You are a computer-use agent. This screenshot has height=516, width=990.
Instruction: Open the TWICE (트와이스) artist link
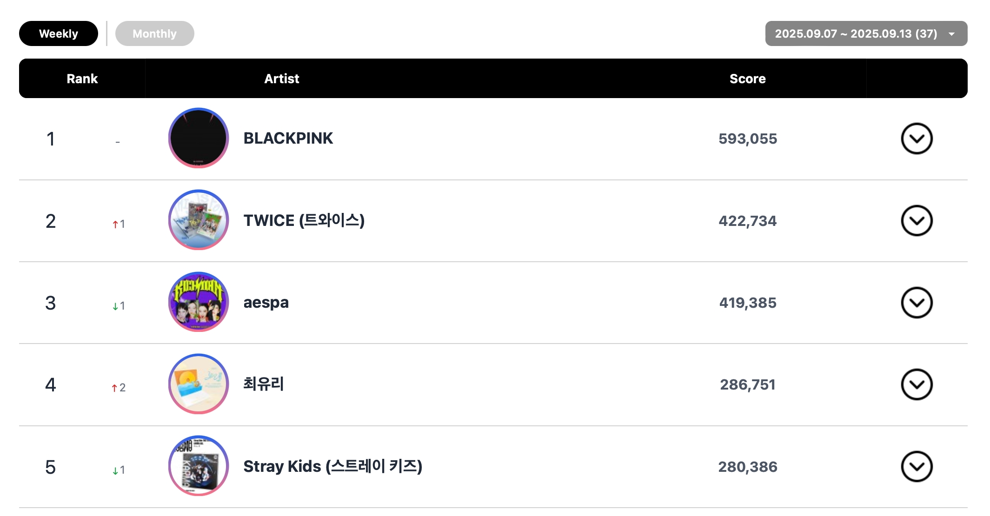304,220
